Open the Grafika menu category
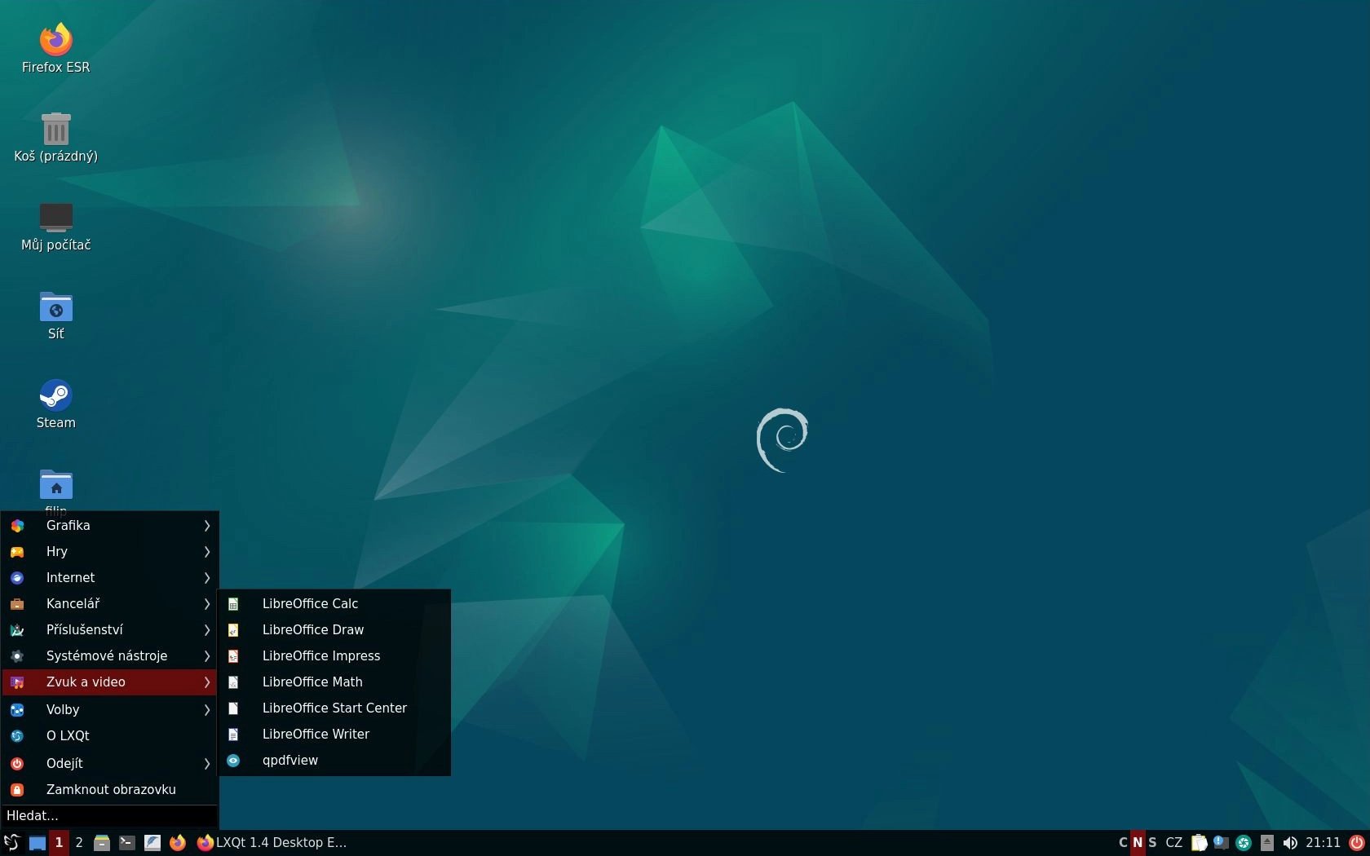This screenshot has width=1370, height=856. pyautogui.click(x=110, y=526)
